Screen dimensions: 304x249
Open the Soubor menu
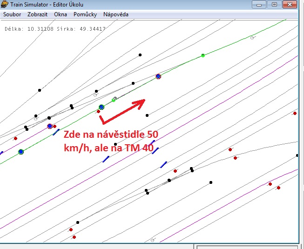click(12, 14)
